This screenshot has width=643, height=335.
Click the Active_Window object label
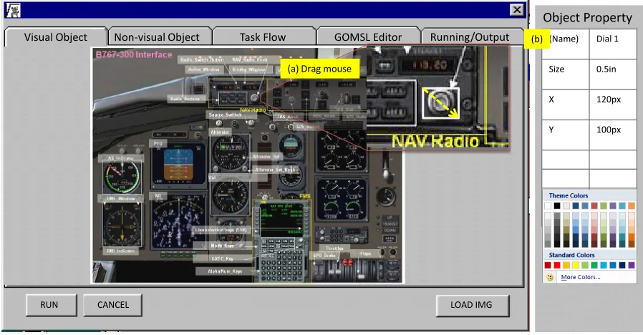204,69
